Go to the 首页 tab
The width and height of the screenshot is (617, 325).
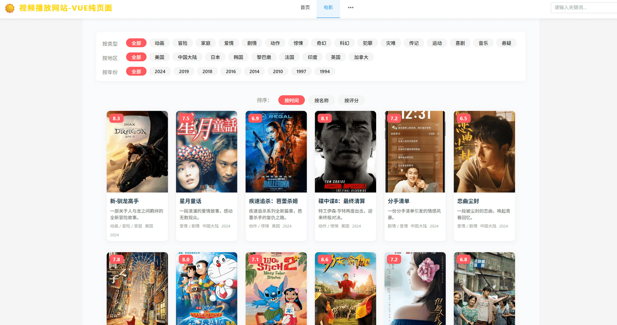click(x=305, y=8)
